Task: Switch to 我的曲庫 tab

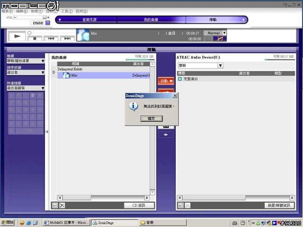Action: pos(151,20)
